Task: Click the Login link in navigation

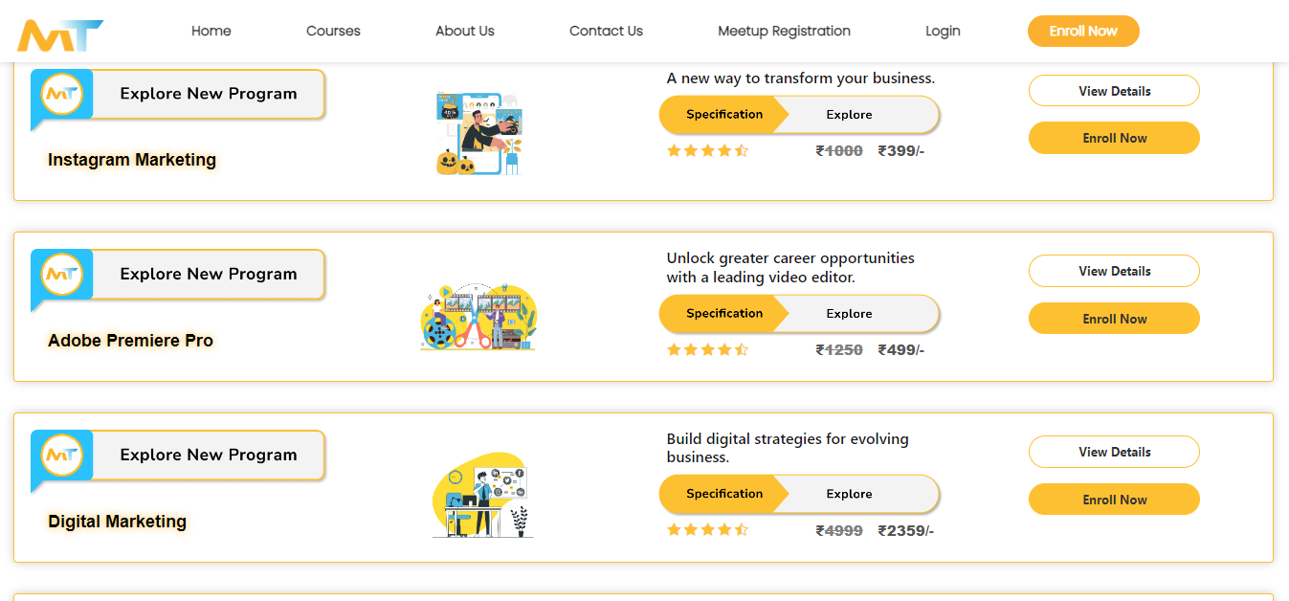Action: pyautogui.click(x=943, y=31)
